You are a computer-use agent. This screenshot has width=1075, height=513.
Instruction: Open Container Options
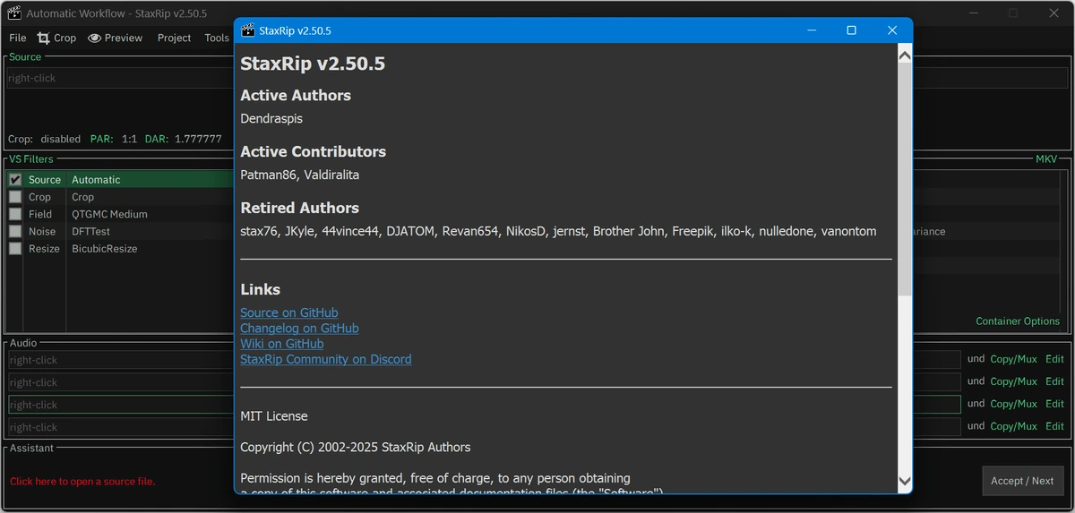[x=1018, y=321]
